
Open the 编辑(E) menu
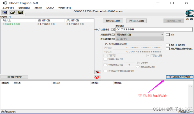24,8
